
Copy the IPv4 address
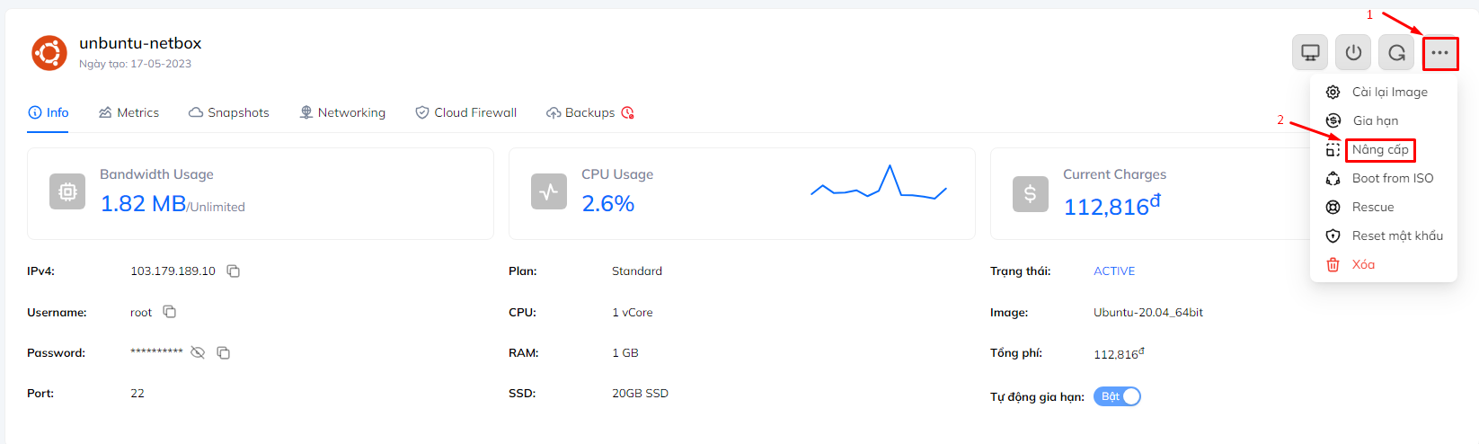(234, 271)
